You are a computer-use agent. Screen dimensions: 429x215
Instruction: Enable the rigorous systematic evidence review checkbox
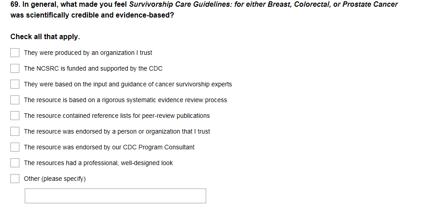click(x=15, y=100)
